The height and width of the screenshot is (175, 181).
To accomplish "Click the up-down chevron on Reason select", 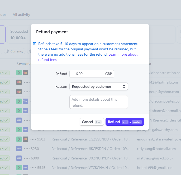I will [x=124, y=86].
